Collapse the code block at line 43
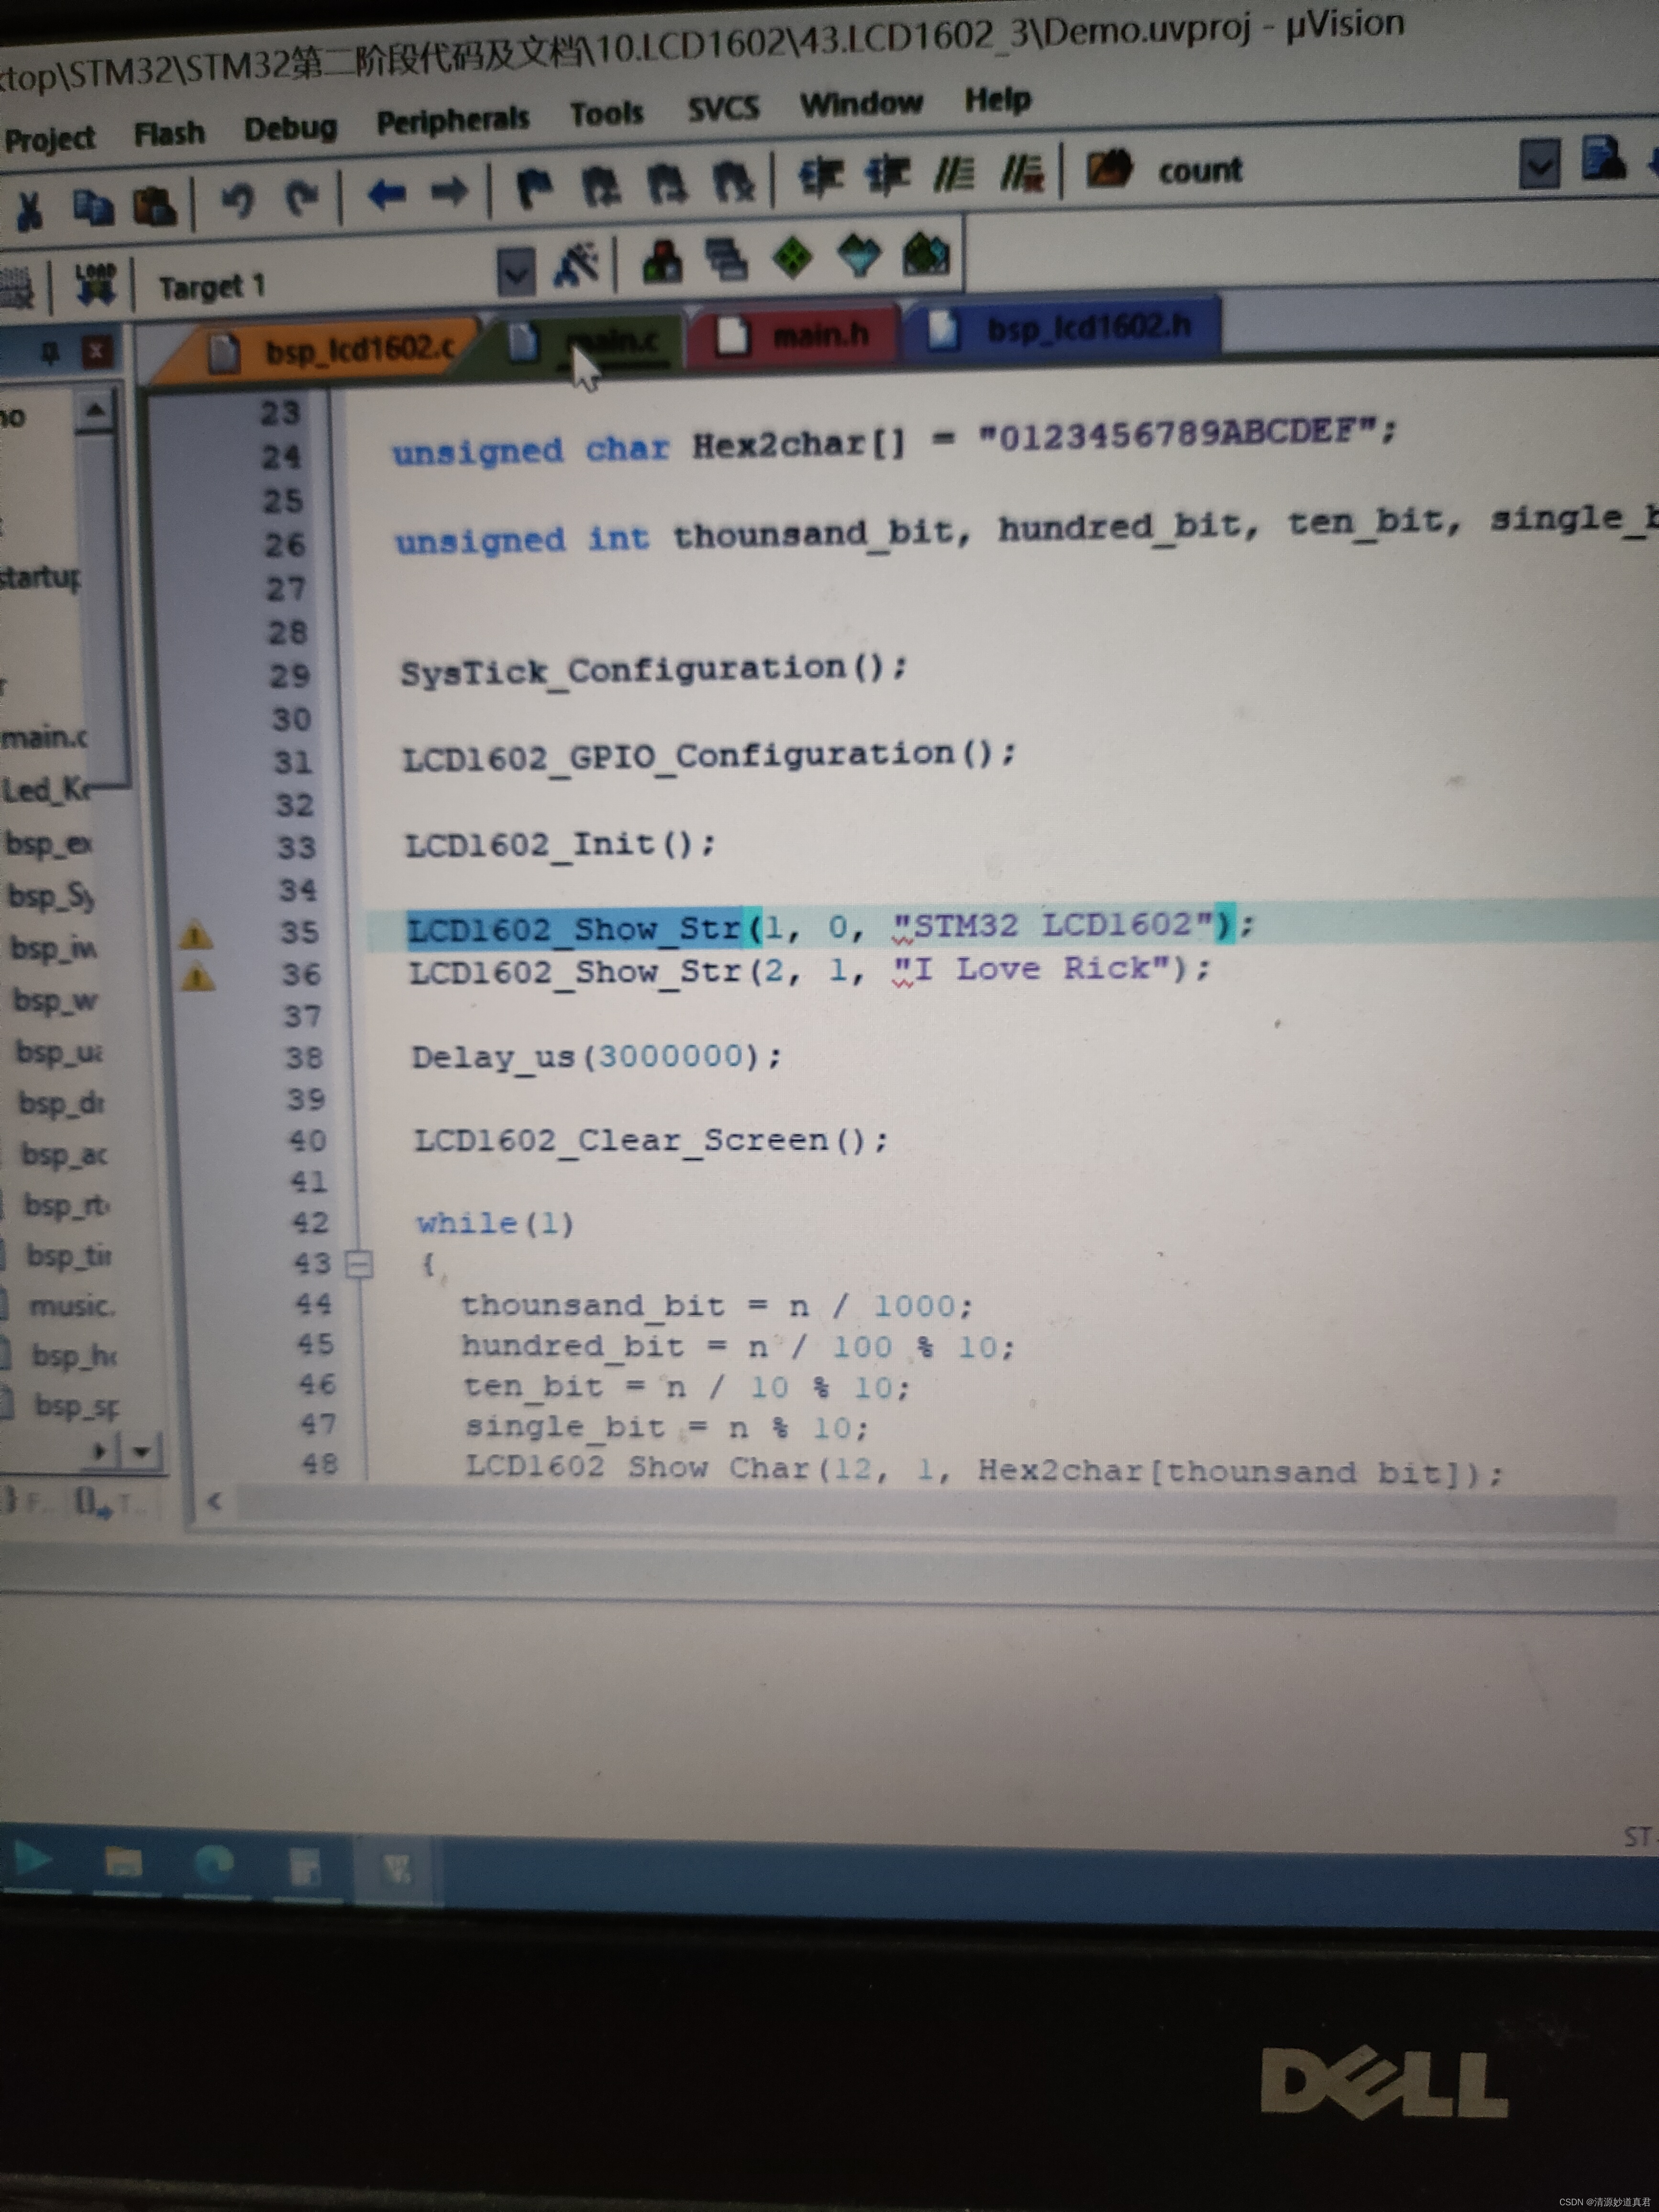Image resolution: width=1659 pixels, height=2212 pixels. tap(359, 1264)
